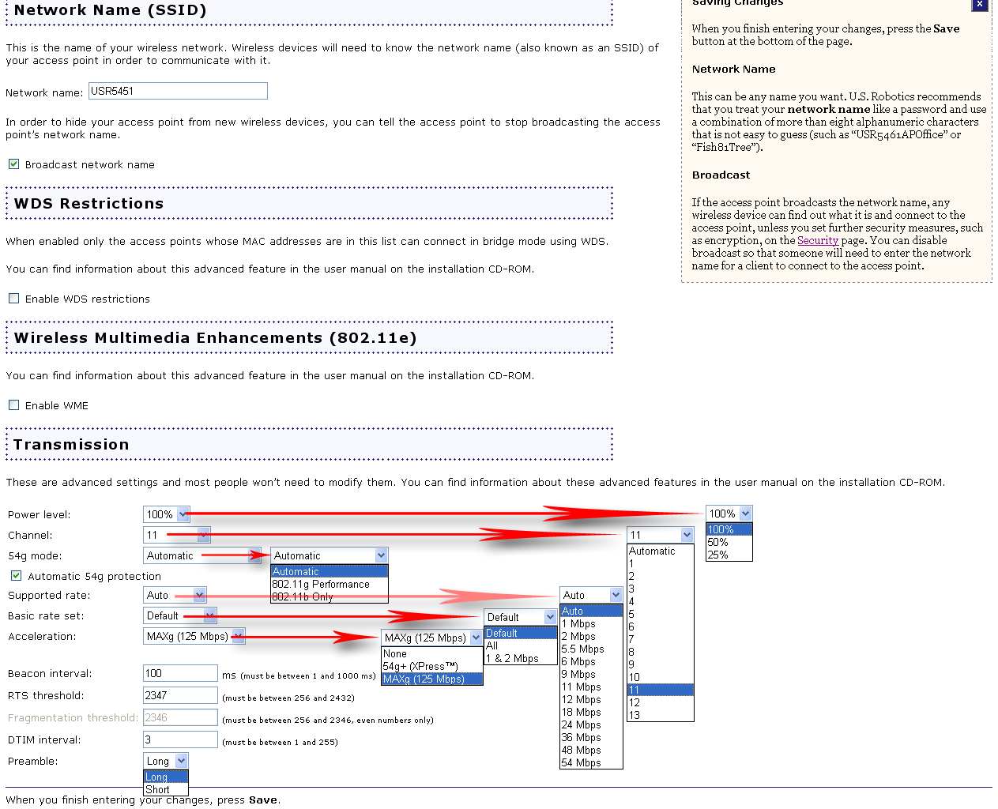Close the help panel with the X button
This screenshot has width=998, height=809.
(x=979, y=4)
